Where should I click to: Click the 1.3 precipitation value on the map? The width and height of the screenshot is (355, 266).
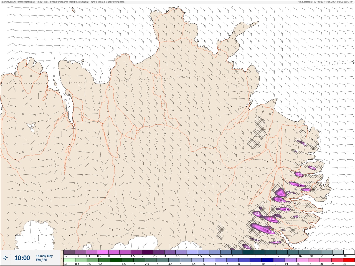272,219
